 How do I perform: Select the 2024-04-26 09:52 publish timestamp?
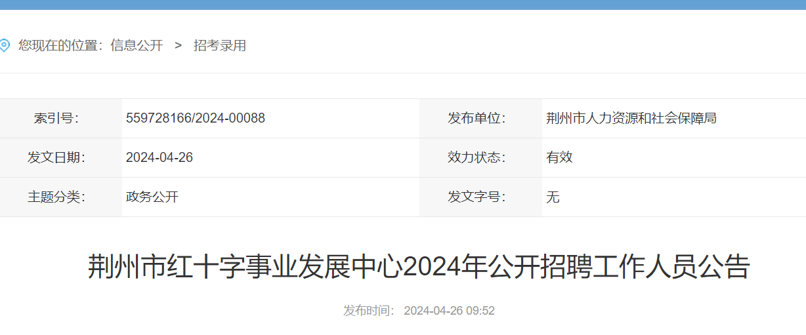tap(449, 311)
